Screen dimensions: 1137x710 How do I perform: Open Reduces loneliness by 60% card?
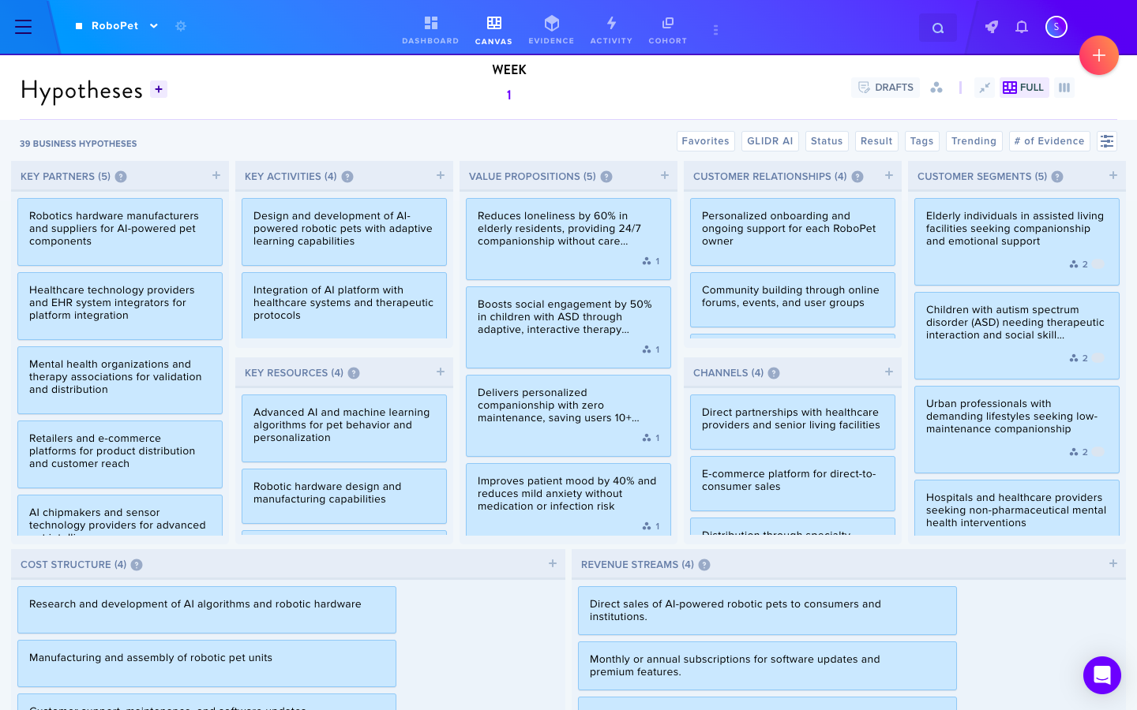tap(568, 239)
